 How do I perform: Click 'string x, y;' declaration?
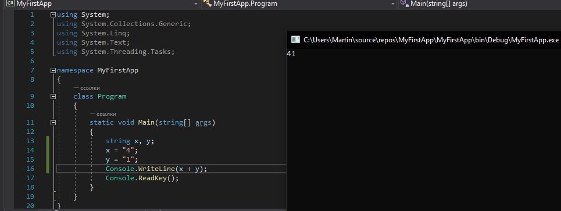click(x=130, y=141)
